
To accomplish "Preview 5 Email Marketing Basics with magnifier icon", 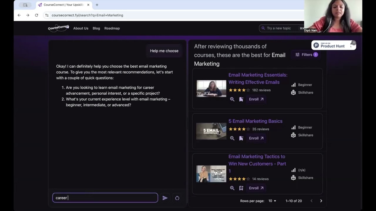I will (x=232, y=138).
